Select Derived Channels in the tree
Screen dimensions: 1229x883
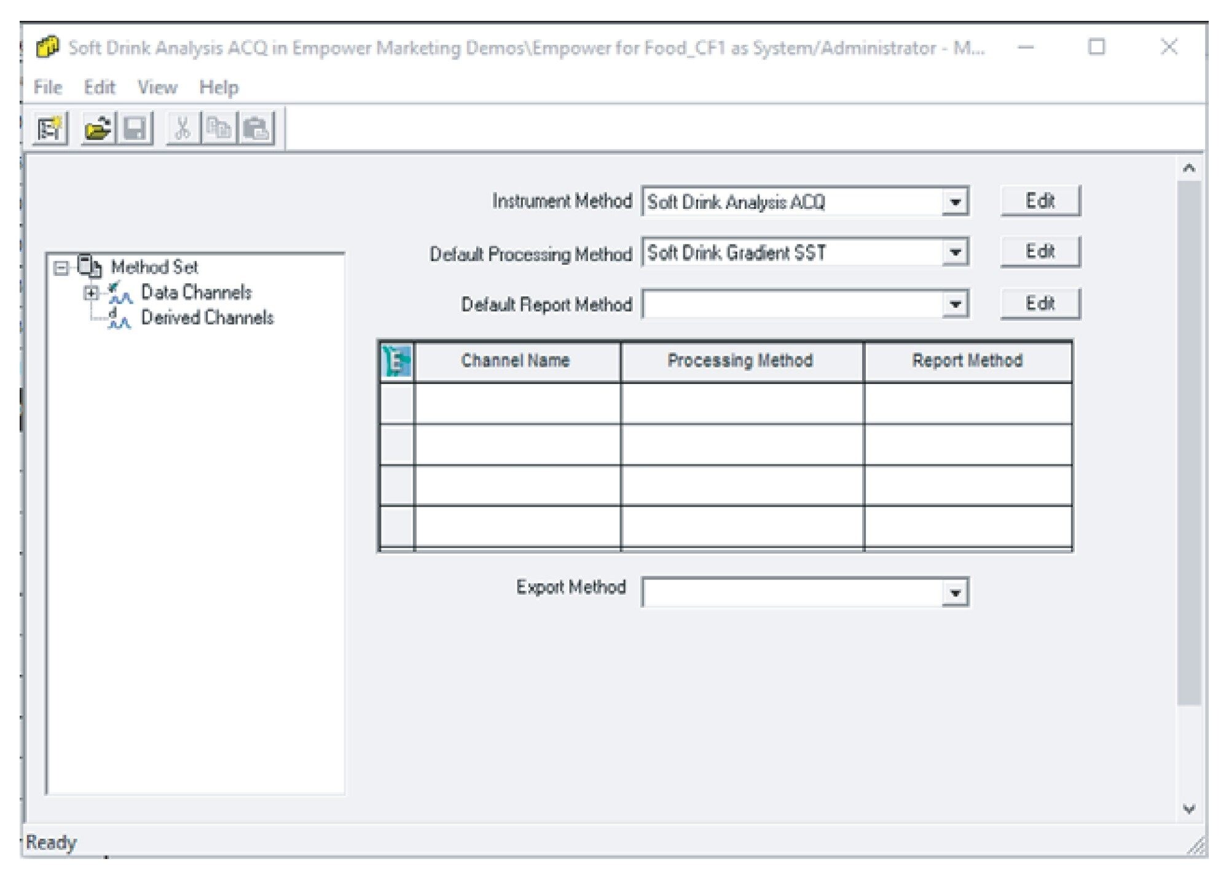click(x=207, y=318)
